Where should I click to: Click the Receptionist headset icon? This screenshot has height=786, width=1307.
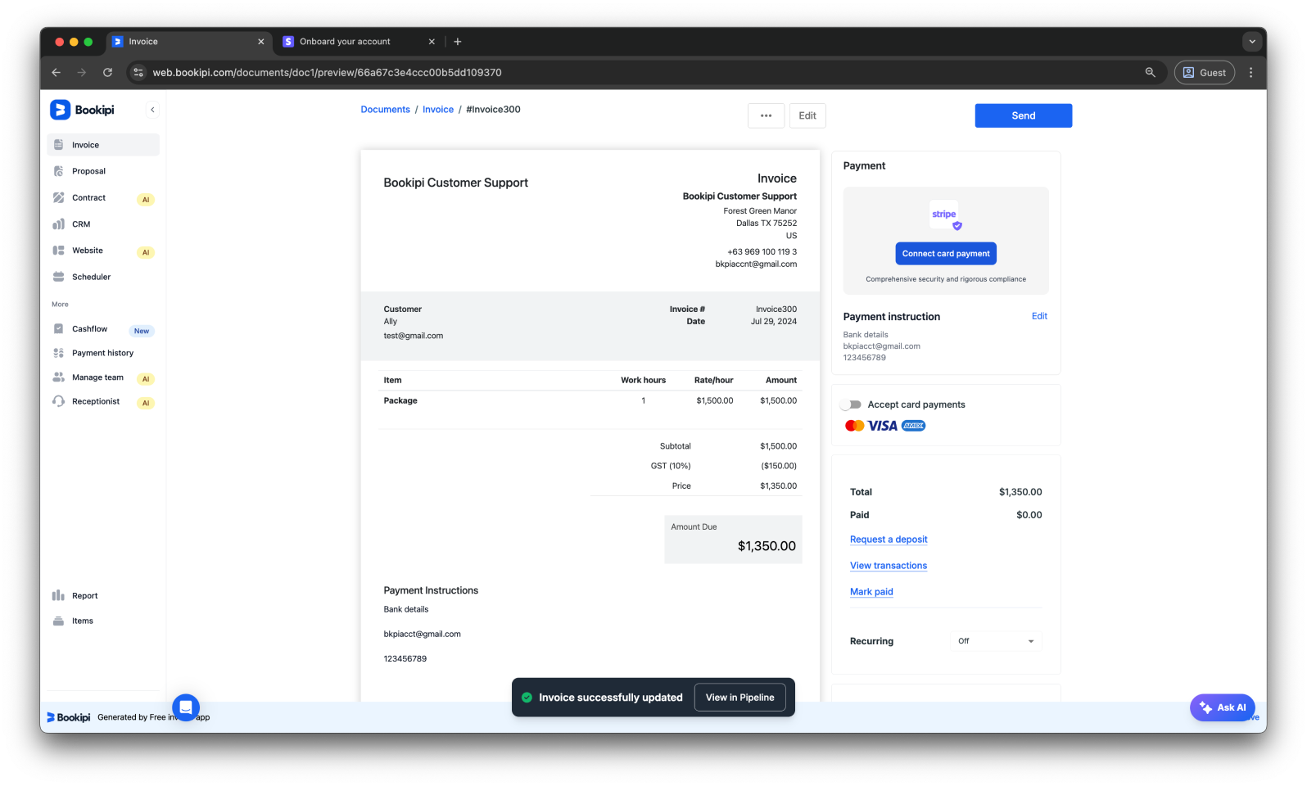pyautogui.click(x=58, y=401)
